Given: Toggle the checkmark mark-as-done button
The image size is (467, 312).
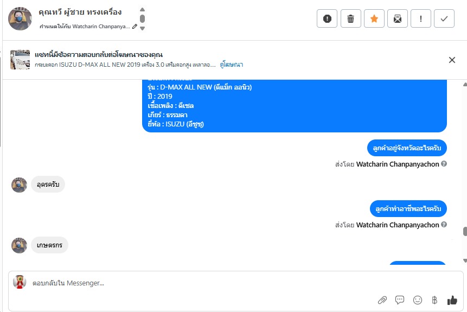Looking at the screenshot, I should 444,18.
